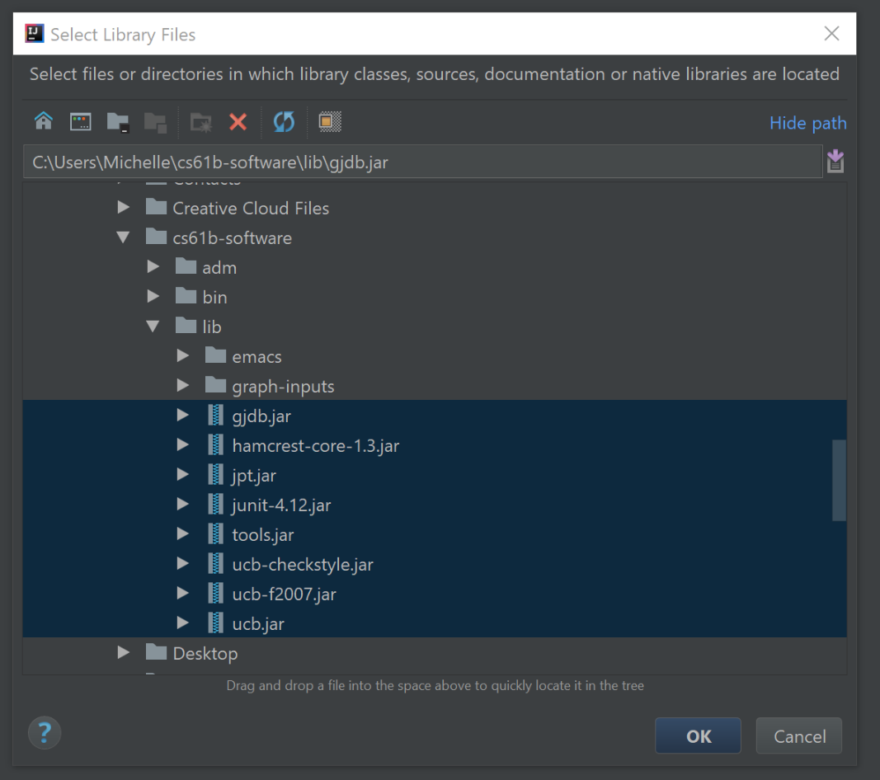Image resolution: width=880 pixels, height=780 pixels.
Task: Jump to the Desktop directory icon
Action: (x=81, y=122)
